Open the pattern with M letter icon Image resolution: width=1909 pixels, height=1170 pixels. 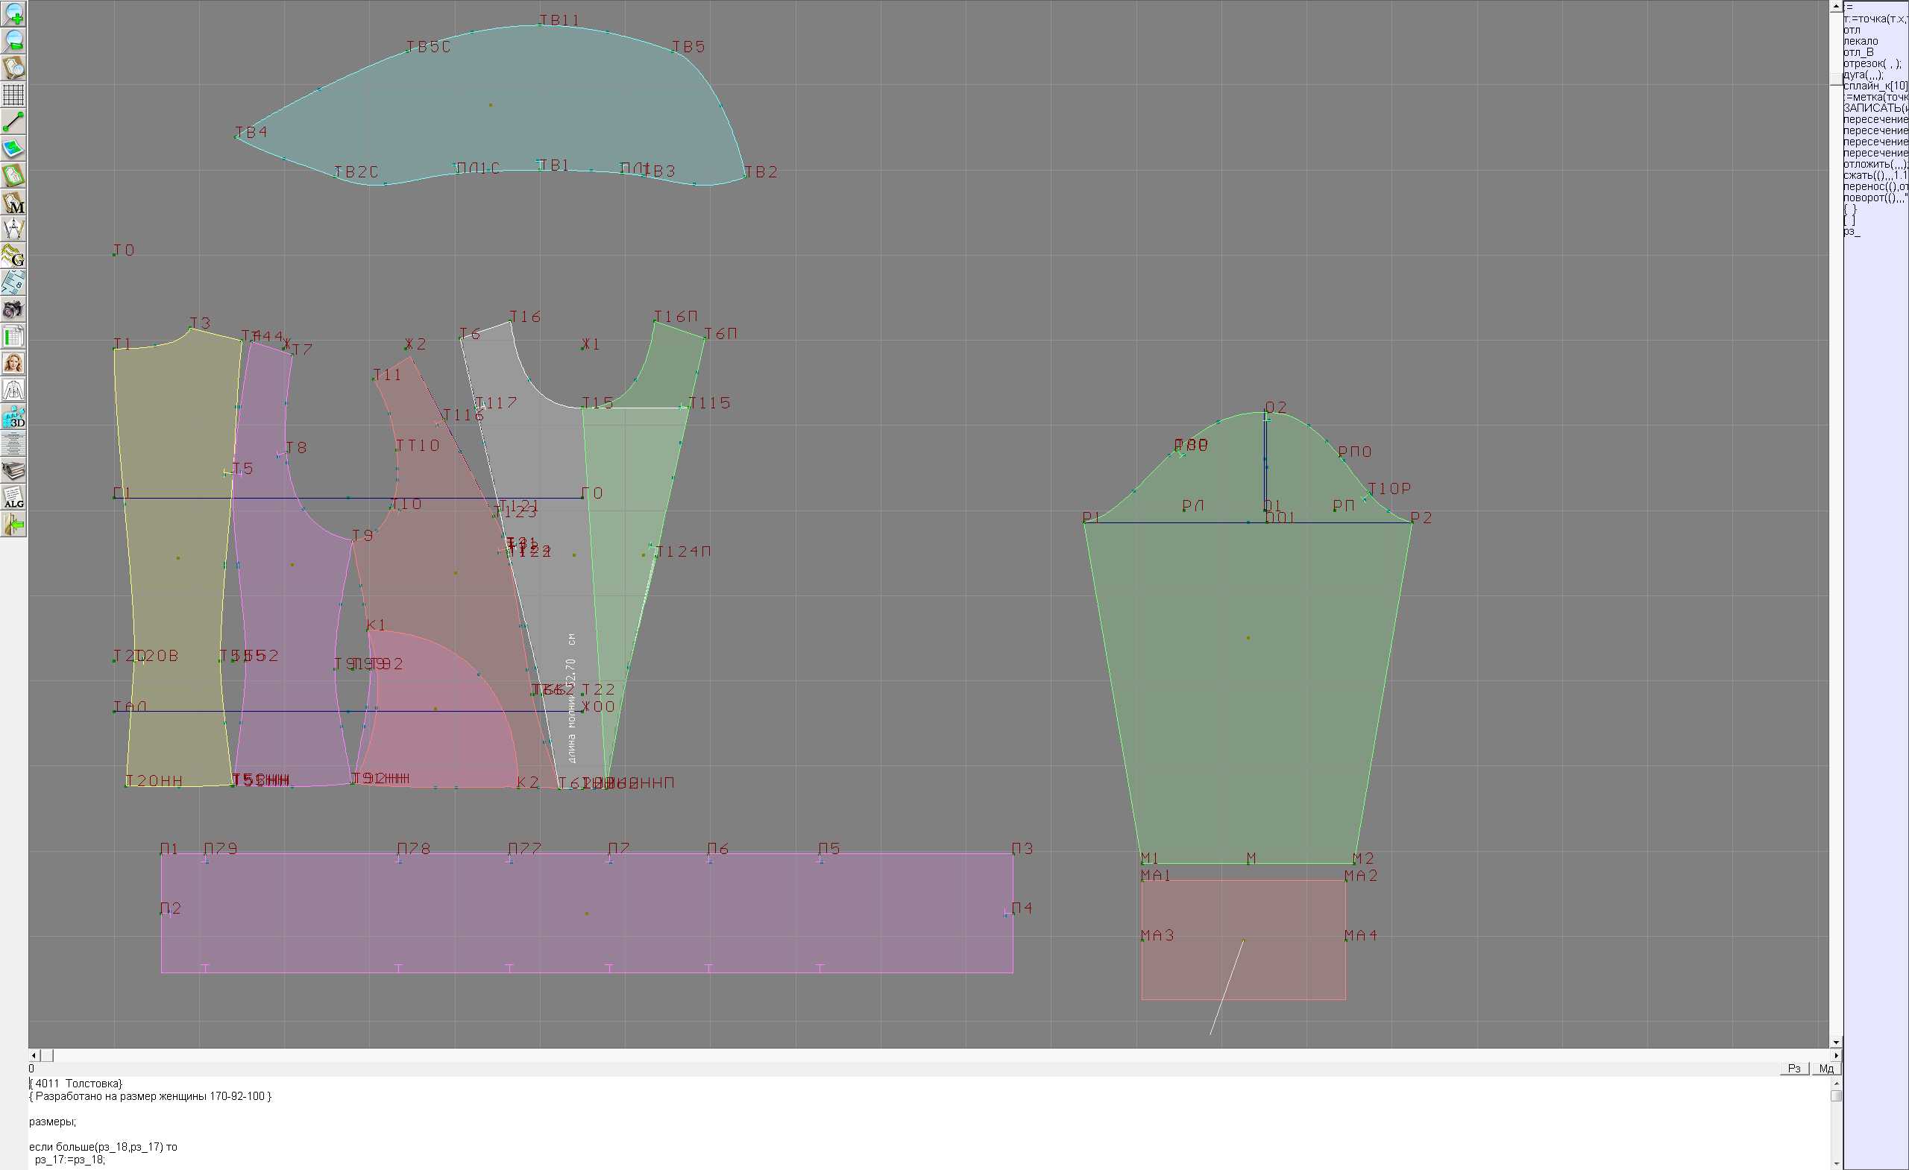[13, 202]
